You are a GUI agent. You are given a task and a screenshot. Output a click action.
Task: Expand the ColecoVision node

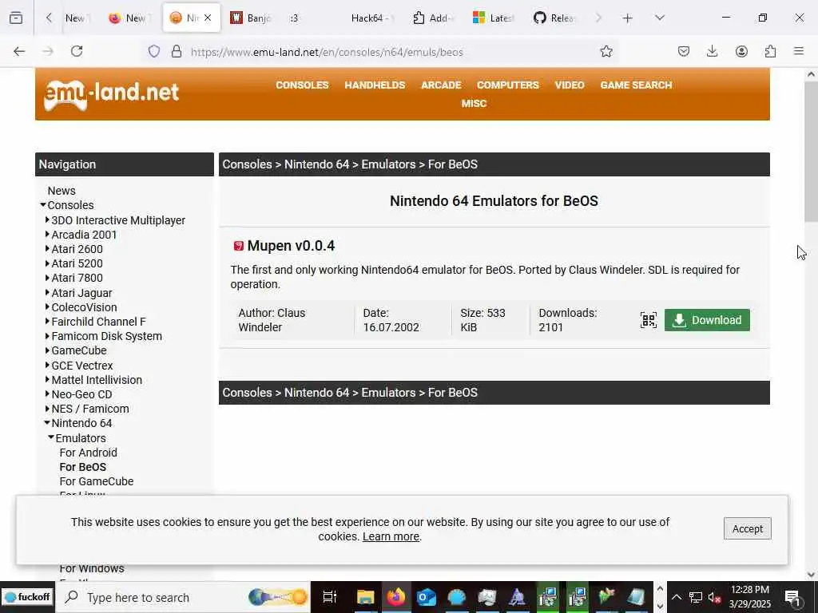[x=47, y=307]
